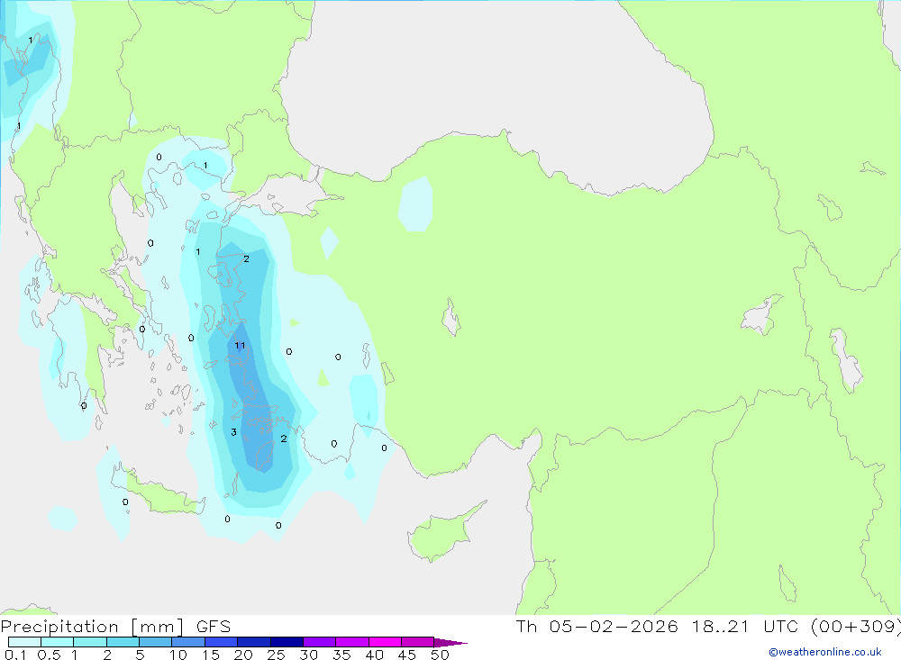Click the 'Precipitation [mm]' title text

tap(93, 626)
